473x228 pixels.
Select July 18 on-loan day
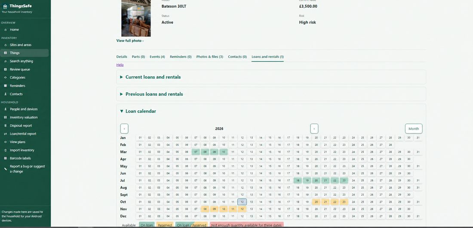298,180
